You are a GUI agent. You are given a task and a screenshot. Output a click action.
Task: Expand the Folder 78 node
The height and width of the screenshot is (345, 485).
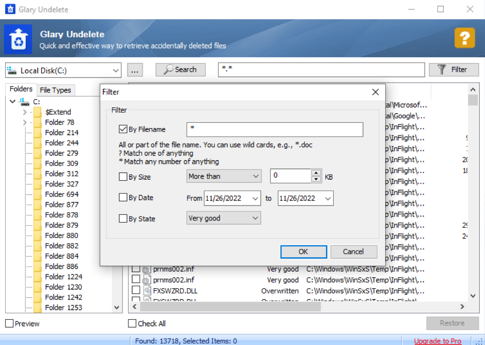click(25, 122)
